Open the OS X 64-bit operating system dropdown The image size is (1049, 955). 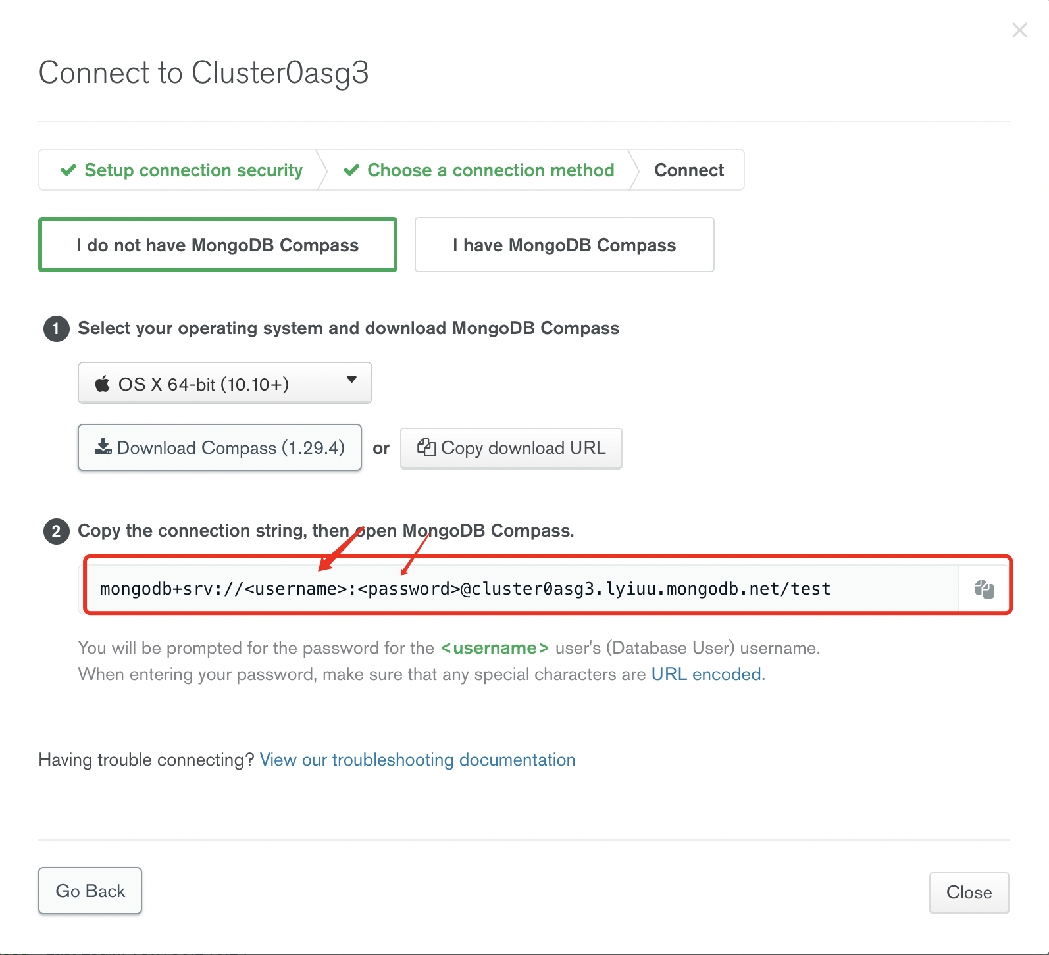(225, 383)
